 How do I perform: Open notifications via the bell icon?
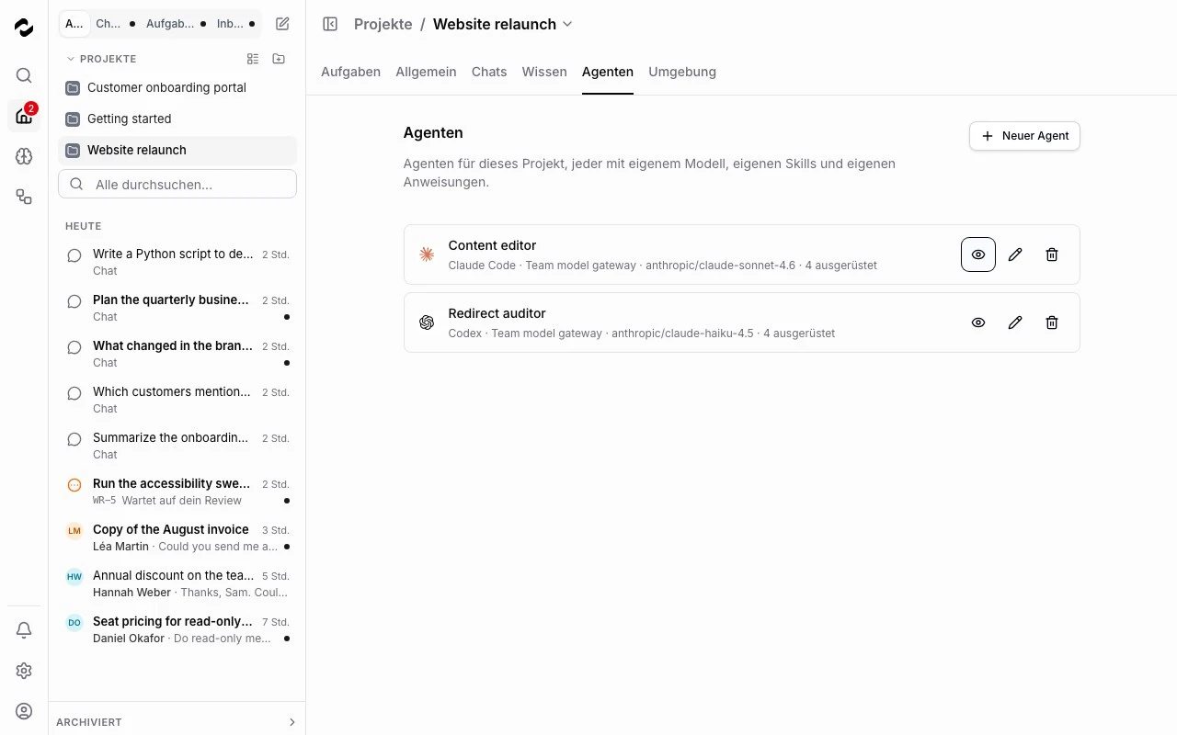(24, 630)
